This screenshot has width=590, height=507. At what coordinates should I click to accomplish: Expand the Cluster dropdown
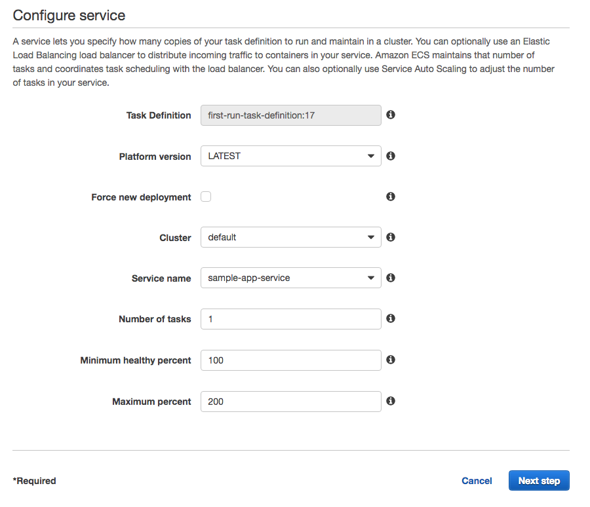pyautogui.click(x=290, y=237)
